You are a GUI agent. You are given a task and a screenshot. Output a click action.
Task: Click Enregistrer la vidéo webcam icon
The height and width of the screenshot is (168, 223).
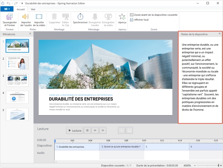click(108, 17)
